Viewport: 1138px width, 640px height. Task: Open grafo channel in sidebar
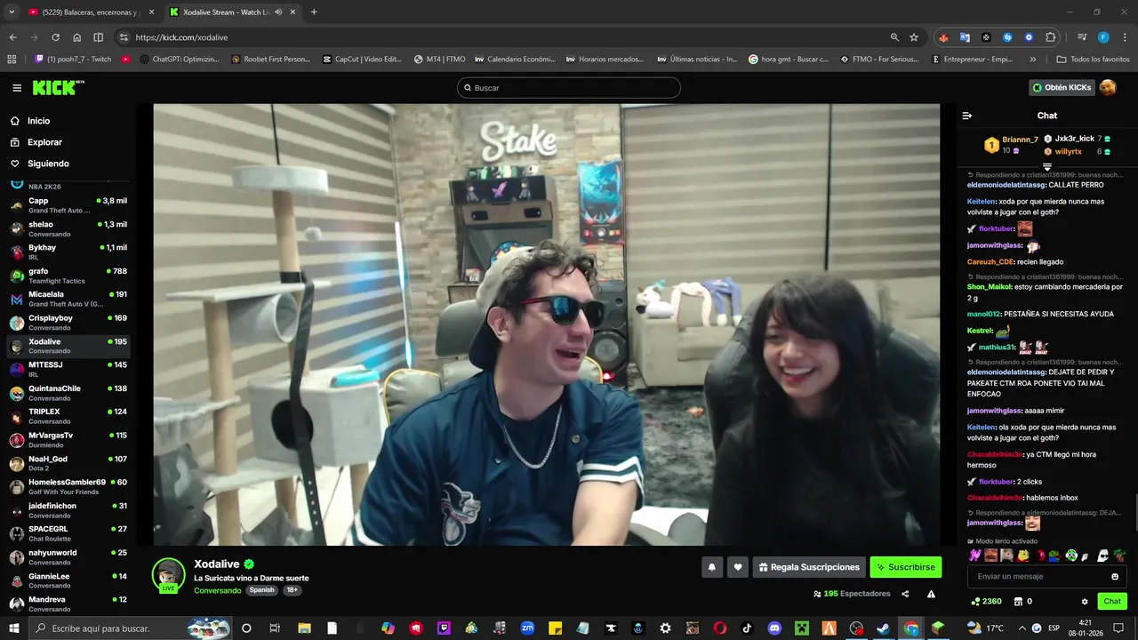pyautogui.click(x=68, y=276)
